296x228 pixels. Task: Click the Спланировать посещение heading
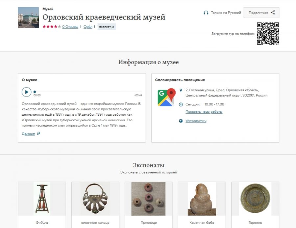(180, 80)
